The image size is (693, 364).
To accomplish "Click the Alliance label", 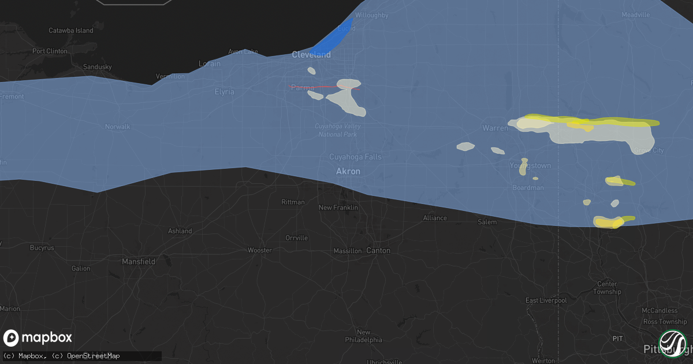I will tap(435, 218).
